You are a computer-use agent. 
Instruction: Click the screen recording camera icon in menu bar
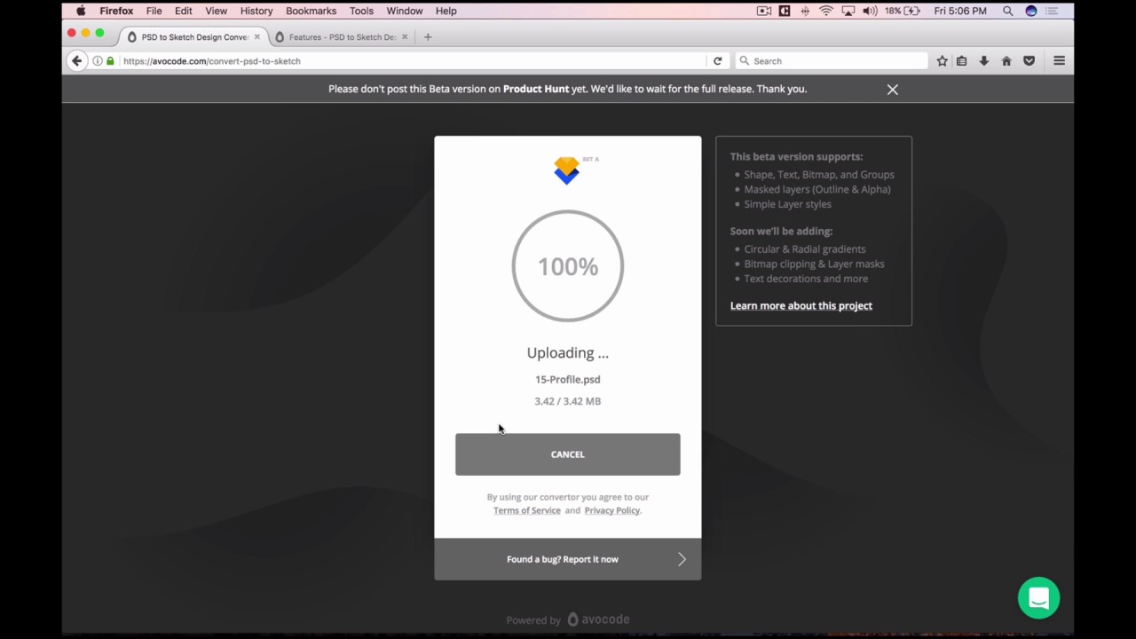(764, 11)
